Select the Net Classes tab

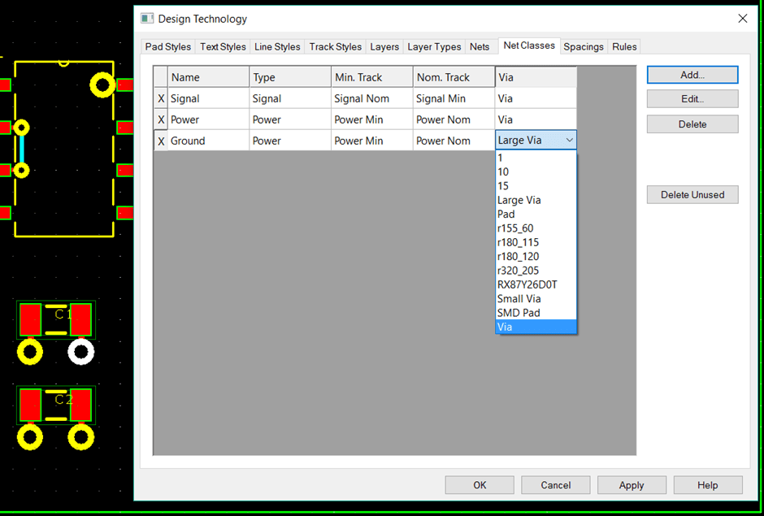529,46
